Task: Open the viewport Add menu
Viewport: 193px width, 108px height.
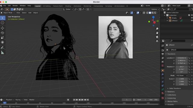Action: 30,13
